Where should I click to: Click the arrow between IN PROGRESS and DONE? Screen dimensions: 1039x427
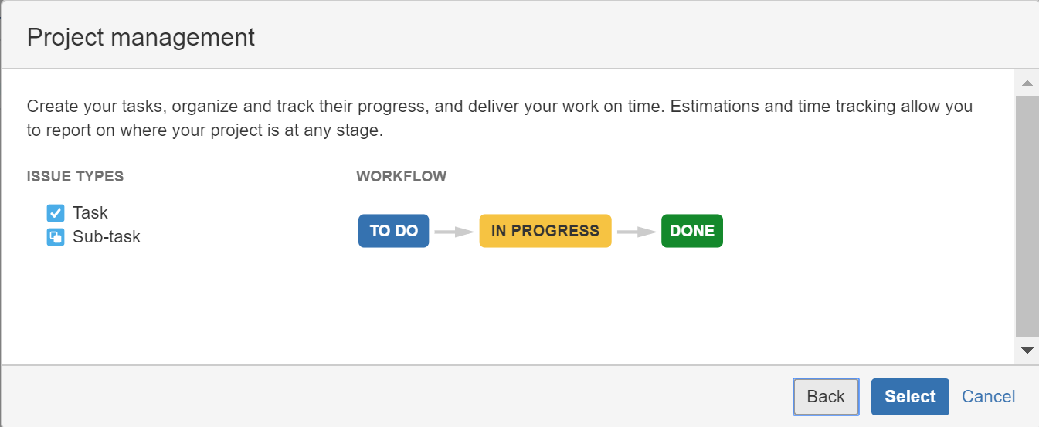tap(637, 231)
